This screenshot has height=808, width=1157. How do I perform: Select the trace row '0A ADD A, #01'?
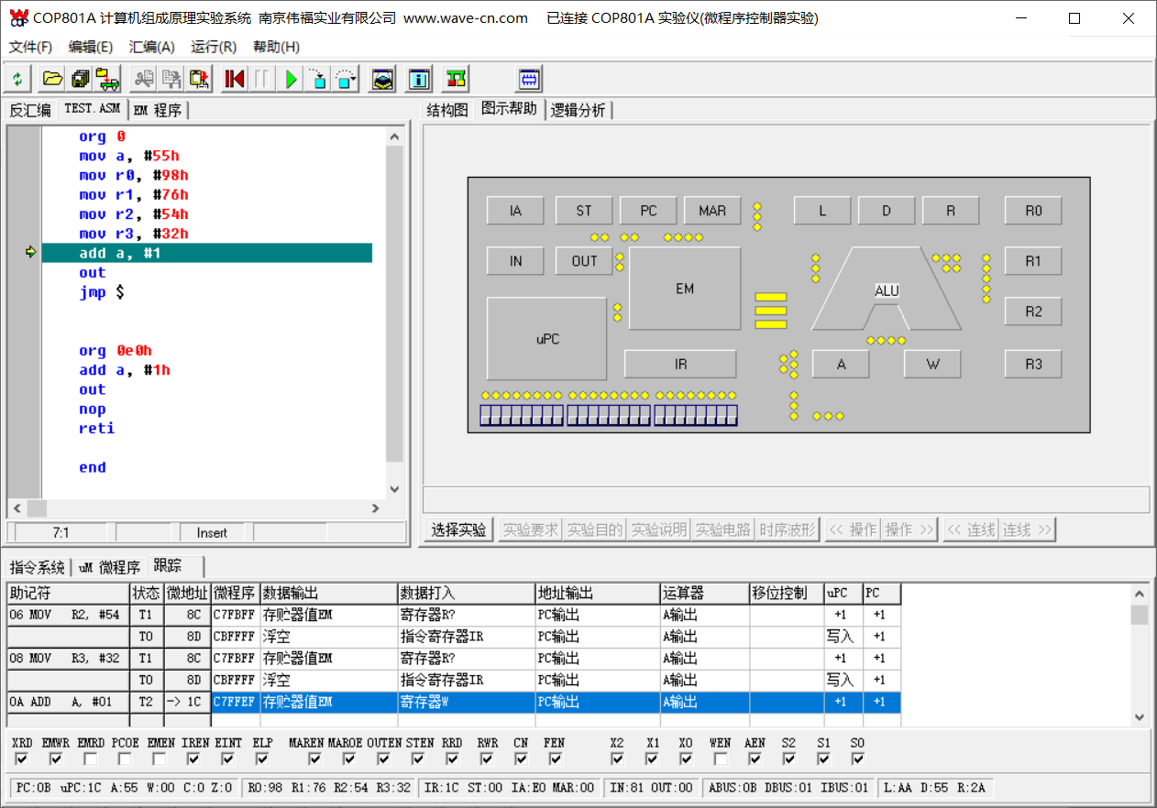[454, 703]
